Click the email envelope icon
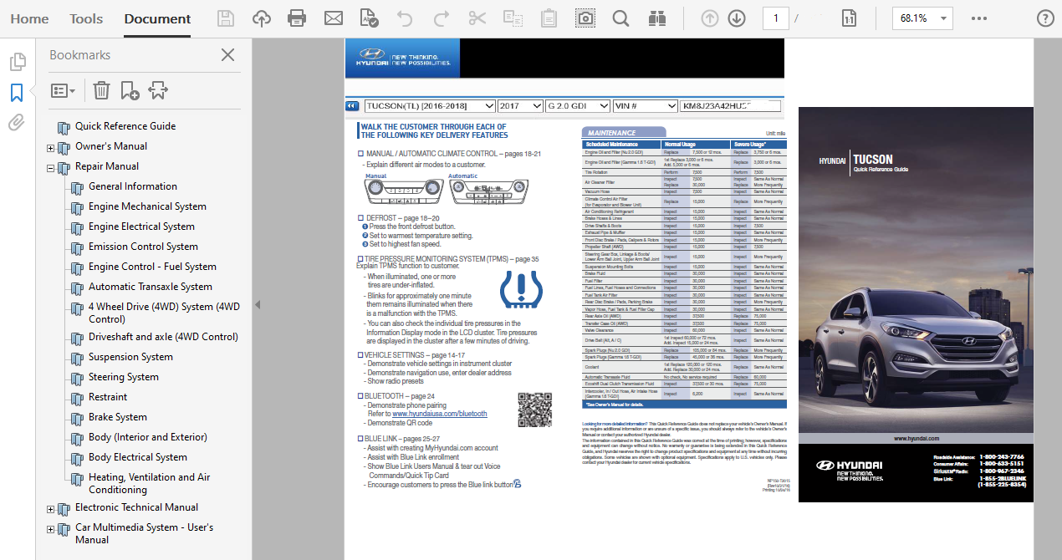1062x560 pixels. (334, 18)
